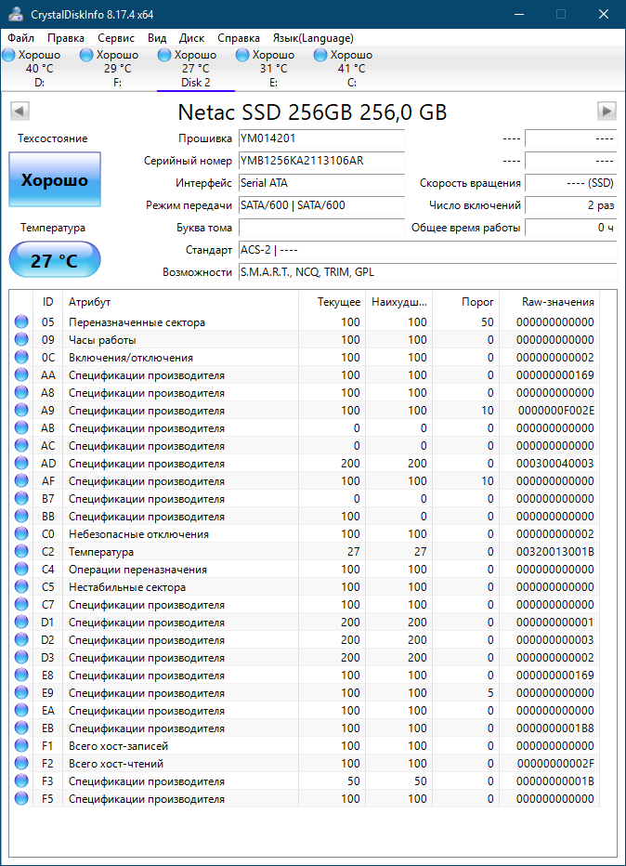The width and height of the screenshot is (626, 866).
Task: Click the CrystalDiskInfo app icon in title bar
Action: [x=15, y=14]
